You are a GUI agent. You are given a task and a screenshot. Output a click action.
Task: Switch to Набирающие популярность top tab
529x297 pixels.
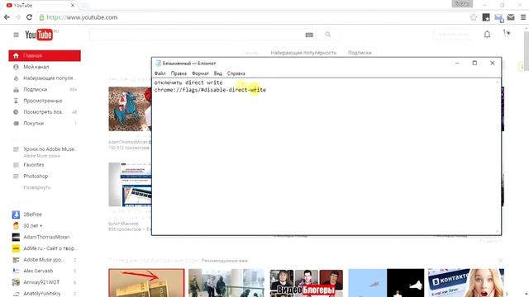click(303, 53)
